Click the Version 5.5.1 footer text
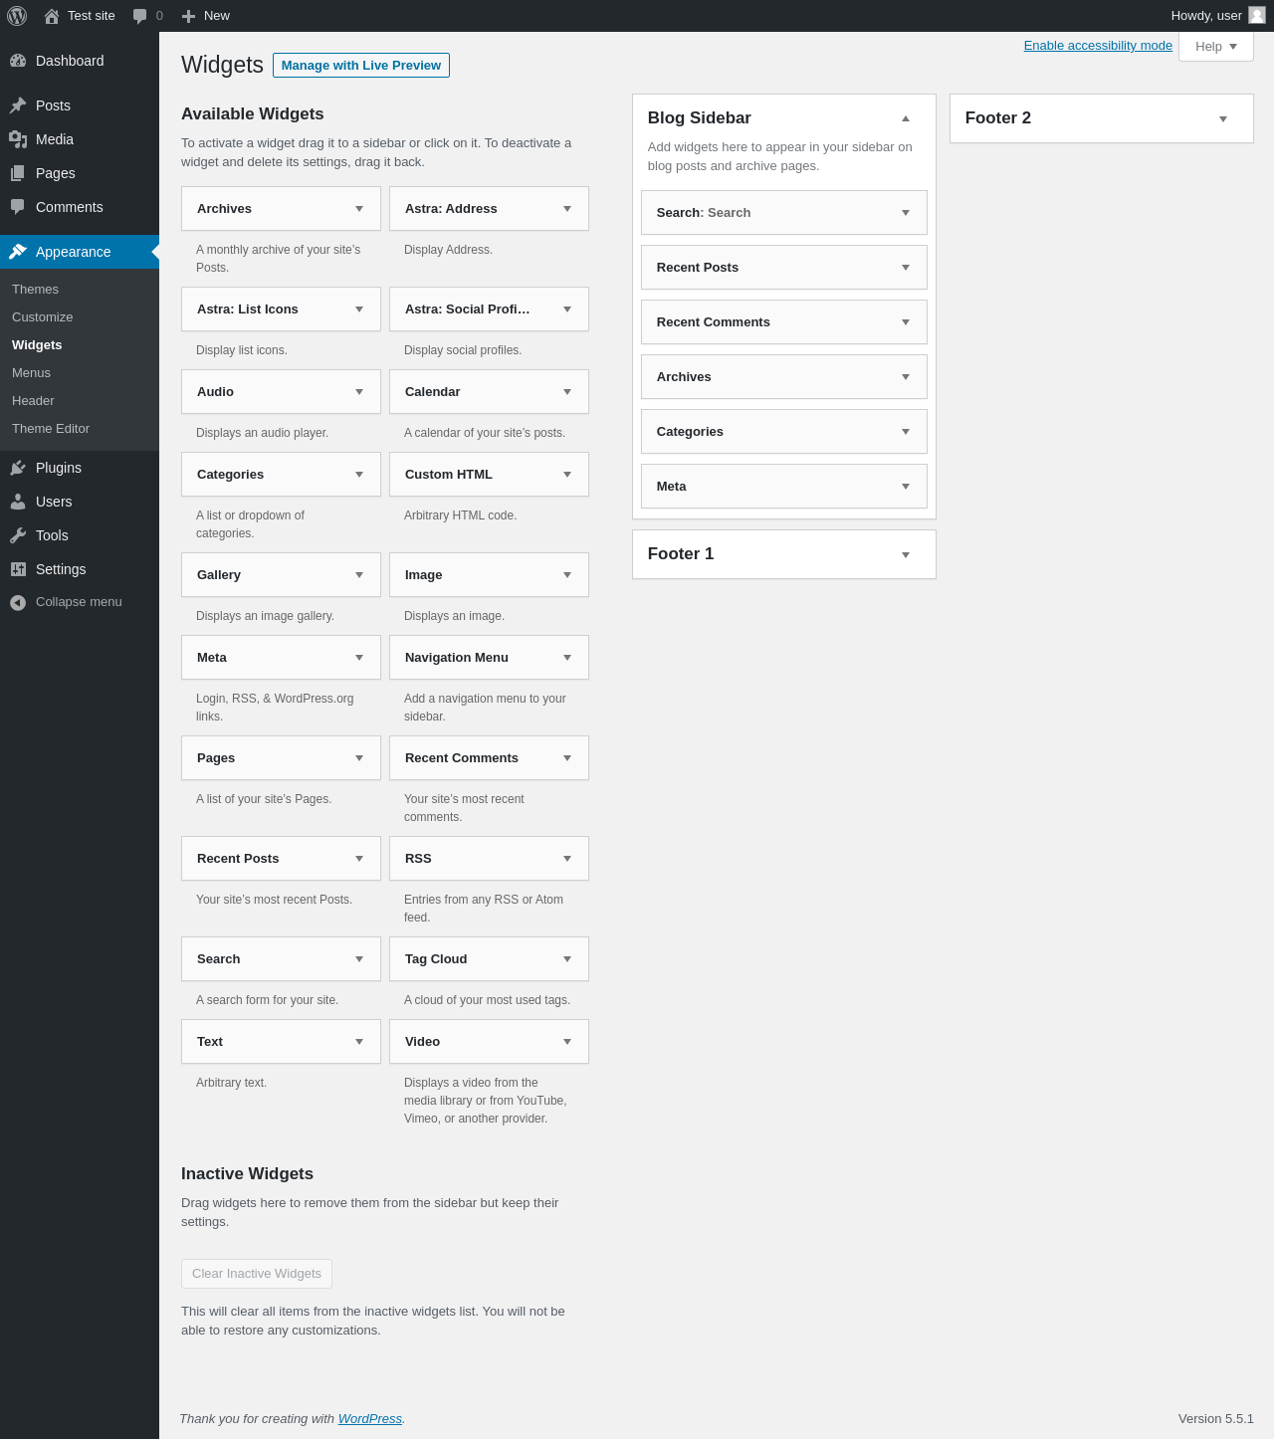 point(1216,1419)
